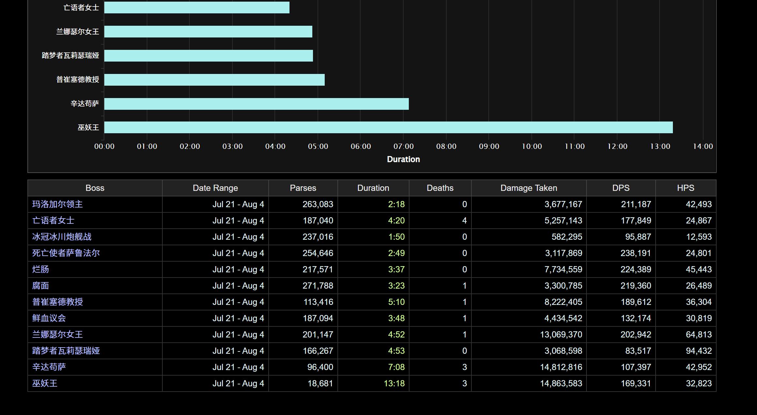Sort by the Parses column header
The height and width of the screenshot is (415, 757).
click(303, 188)
